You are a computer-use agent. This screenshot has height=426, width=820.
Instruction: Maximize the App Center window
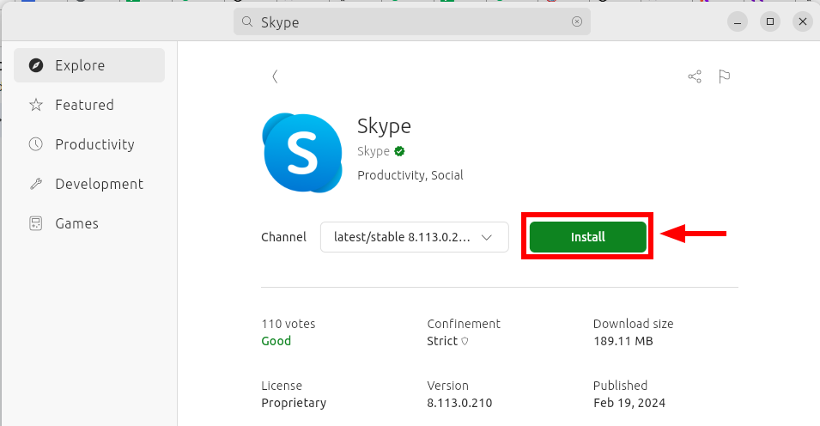770,21
